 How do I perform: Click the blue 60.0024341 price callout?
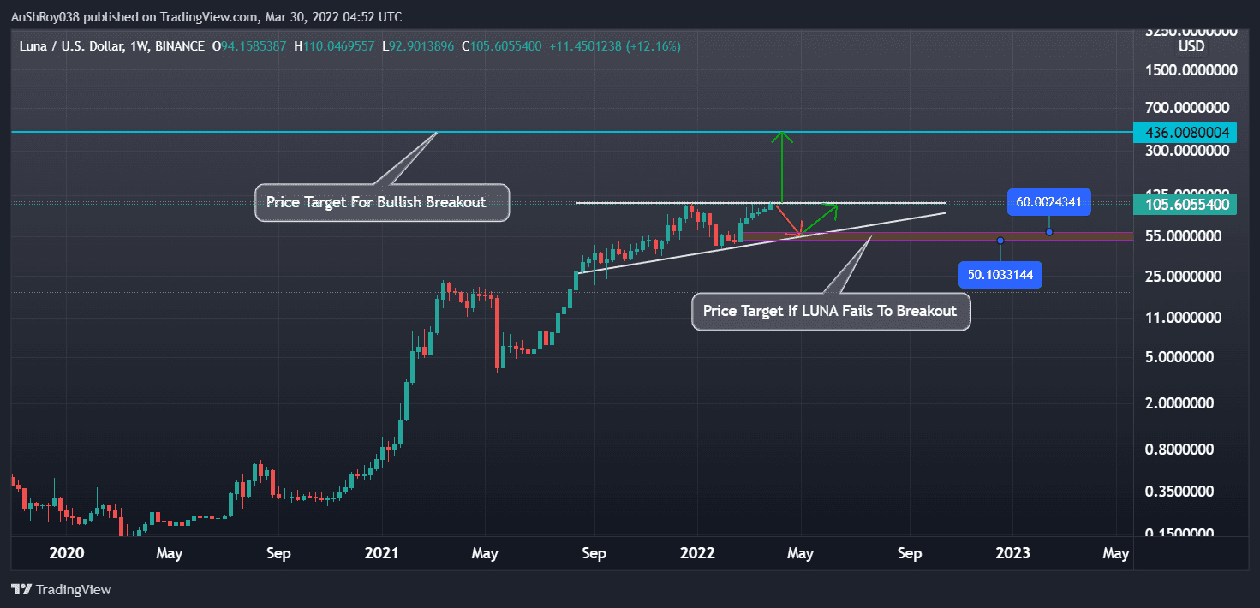click(1048, 201)
